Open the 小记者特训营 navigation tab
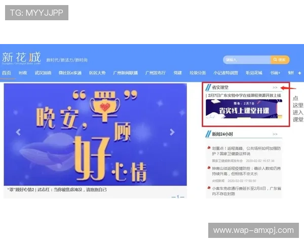Image resolution: width=304 pixels, height=243 pixels. point(225,73)
